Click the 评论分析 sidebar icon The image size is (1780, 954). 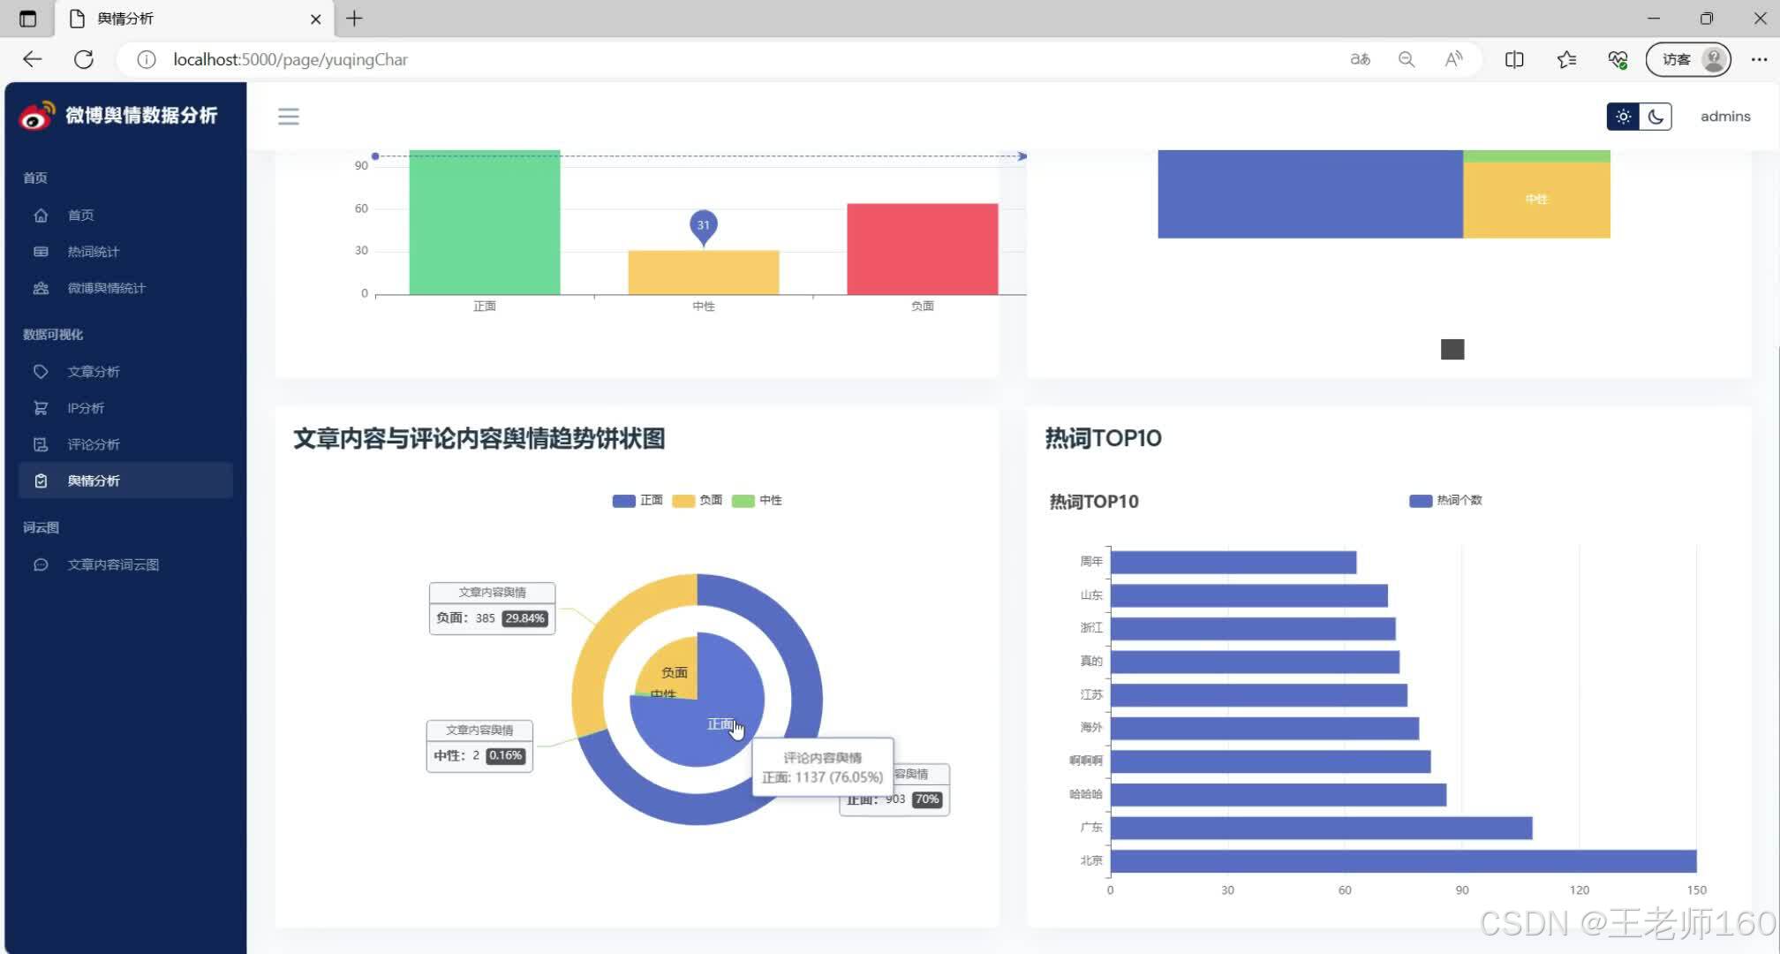click(x=41, y=444)
